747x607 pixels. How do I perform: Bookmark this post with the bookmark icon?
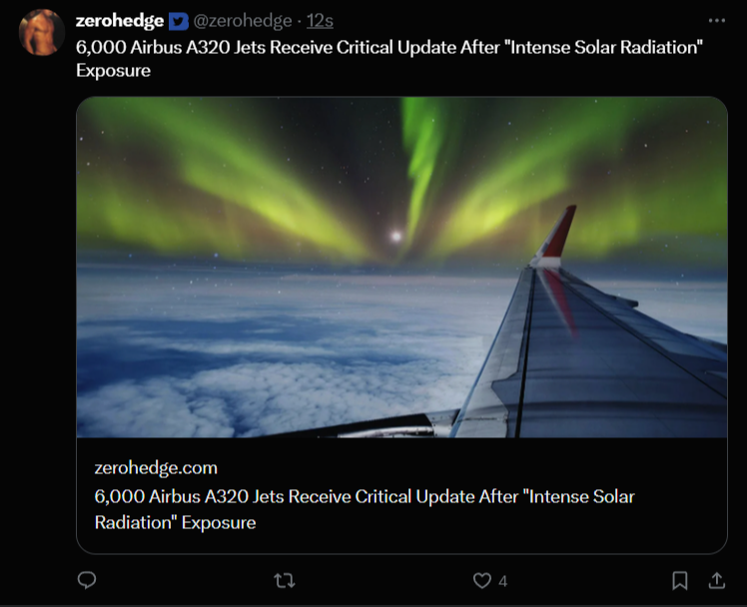680,581
